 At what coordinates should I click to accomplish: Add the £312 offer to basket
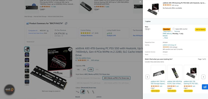click(200, 30)
